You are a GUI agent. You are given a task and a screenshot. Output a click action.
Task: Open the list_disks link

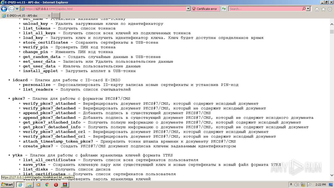pyautogui.click(x=35, y=169)
